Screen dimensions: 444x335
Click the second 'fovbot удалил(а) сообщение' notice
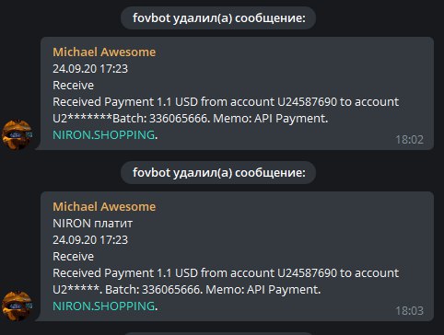coord(218,173)
